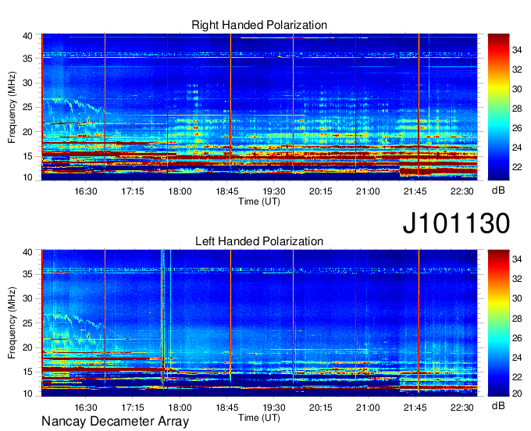
Task: Click the 17:15 time tick under Right Handed plot
Action: click(133, 191)
